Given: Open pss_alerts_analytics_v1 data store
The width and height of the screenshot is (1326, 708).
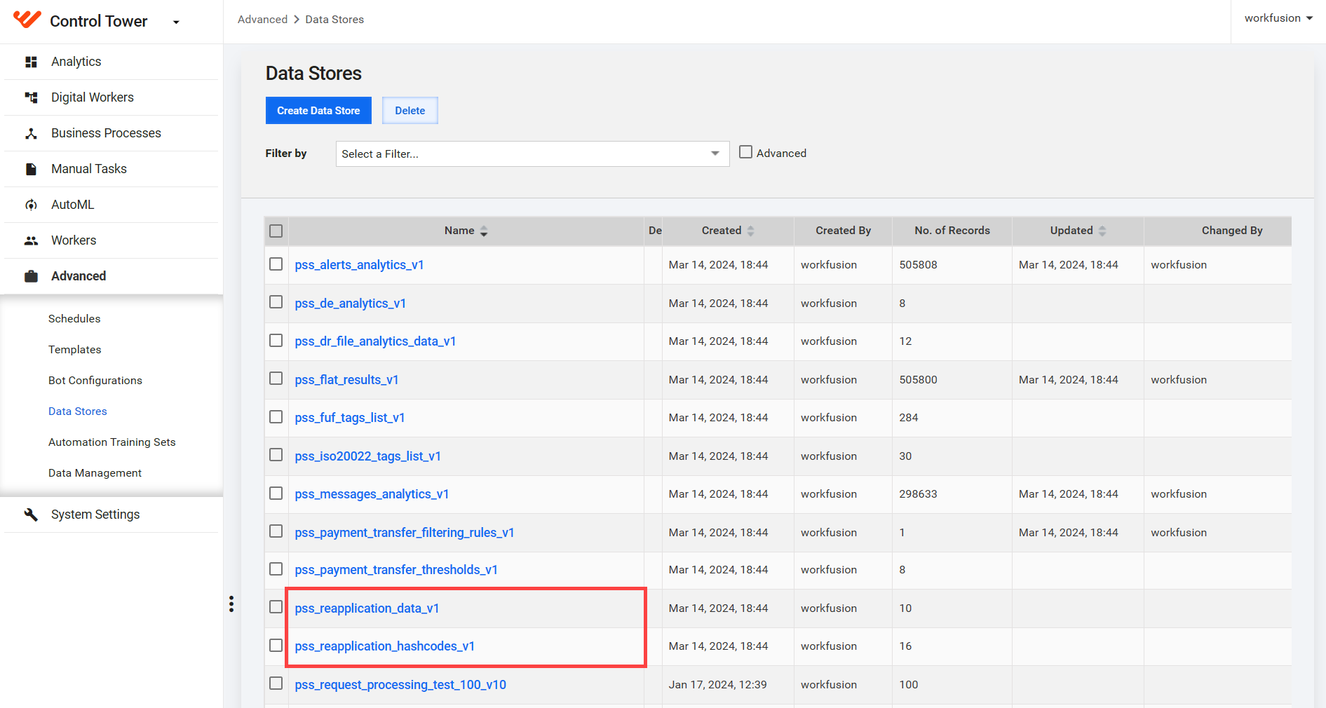Looking at the screenshot, I should (359, 265).
